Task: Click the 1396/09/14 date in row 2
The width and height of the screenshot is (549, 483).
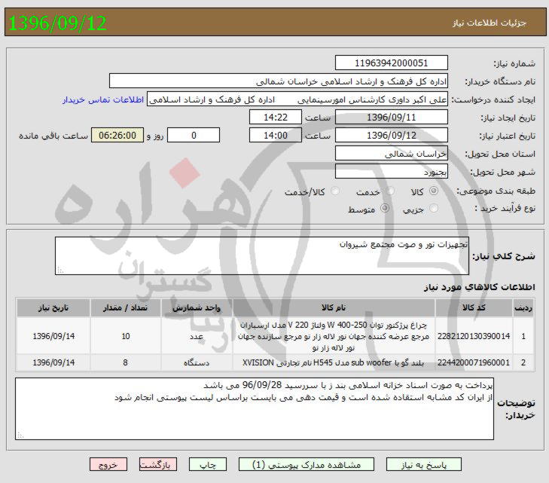Action: pyautogui.click(x=53, y=362)
